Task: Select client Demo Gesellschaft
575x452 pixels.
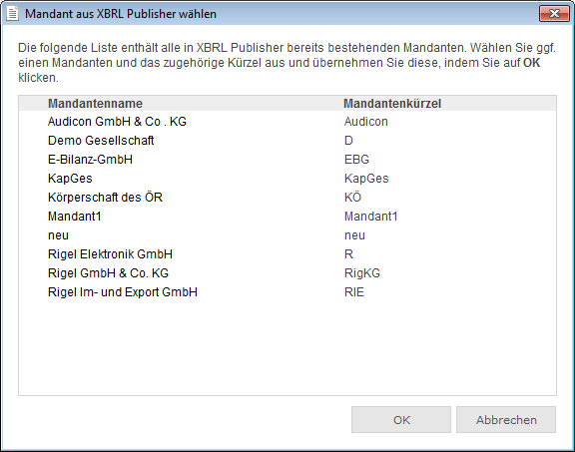Action: [x=101, y=141]
